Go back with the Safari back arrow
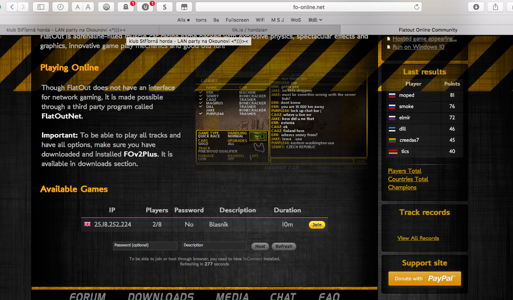 (12, 7)
